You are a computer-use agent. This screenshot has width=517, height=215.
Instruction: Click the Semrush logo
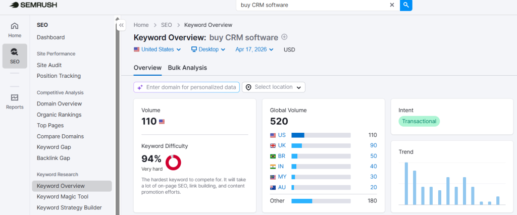(x=33, y=5)
